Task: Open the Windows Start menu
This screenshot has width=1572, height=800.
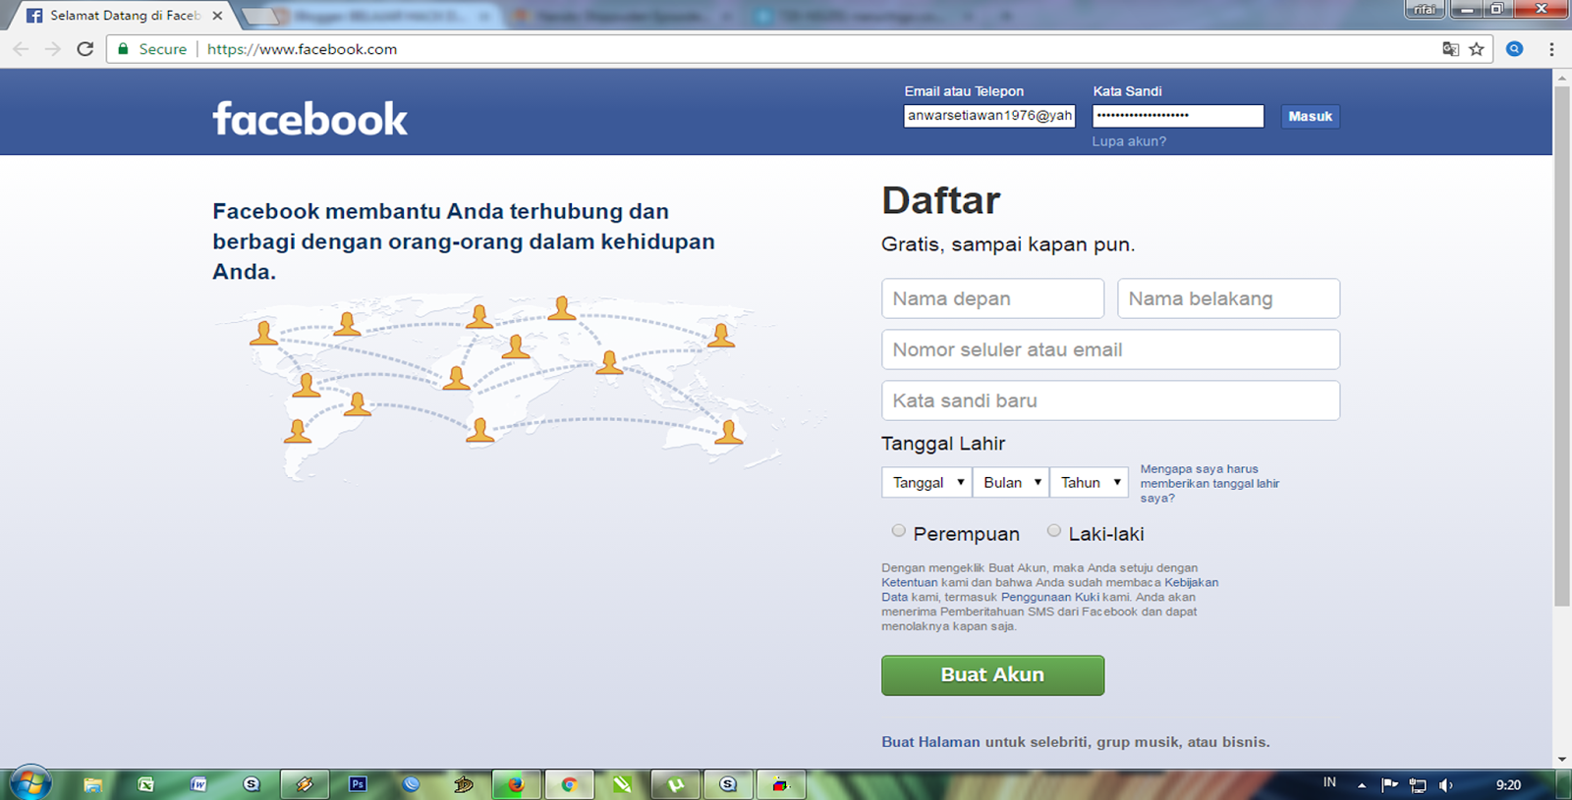Action: coord(29,784)
